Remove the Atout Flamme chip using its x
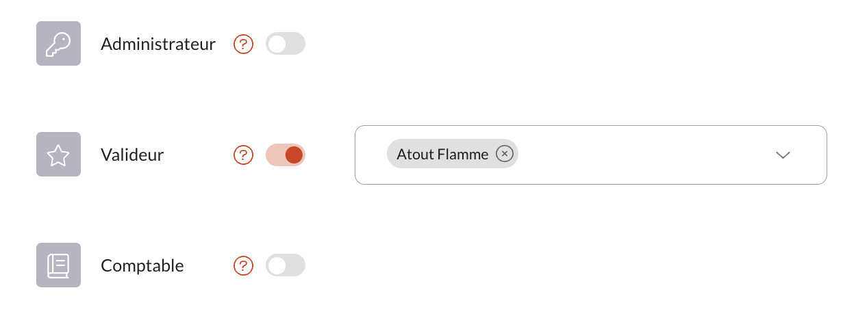The height and width of the screenshot is (316, 856). [505, 154]
